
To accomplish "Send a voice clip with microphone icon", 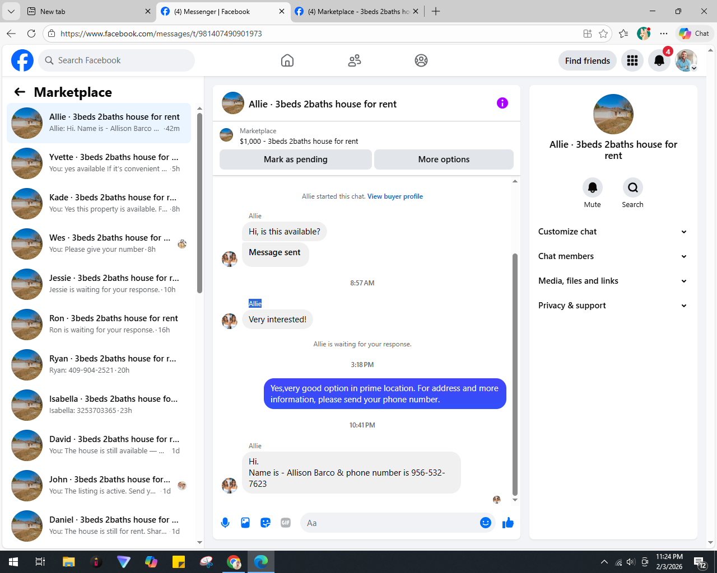I will [225, 523].
